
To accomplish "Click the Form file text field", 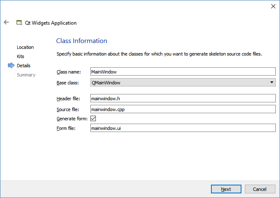I will coord(183,128).
